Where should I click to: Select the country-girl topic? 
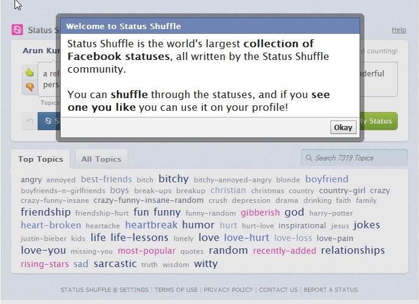pyautogui.click(x=342, y=191)
